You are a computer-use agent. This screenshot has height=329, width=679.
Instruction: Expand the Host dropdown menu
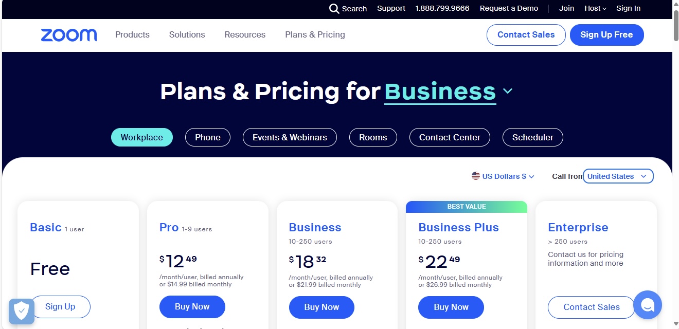coord(595,8)
